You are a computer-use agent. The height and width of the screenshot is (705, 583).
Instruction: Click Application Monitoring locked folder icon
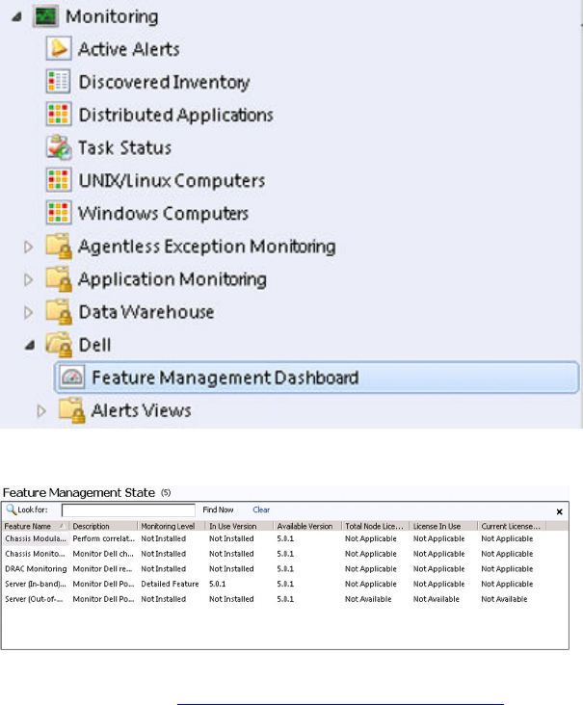click(59, 278)
